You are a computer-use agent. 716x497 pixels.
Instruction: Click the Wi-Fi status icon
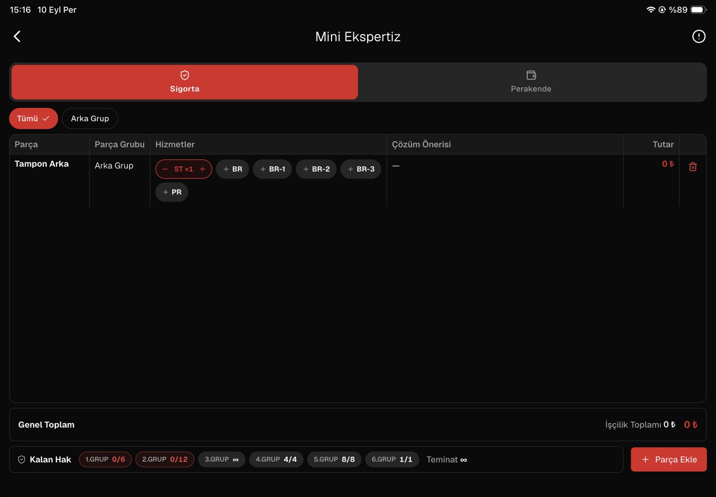pyautogui.click(x=651, y=10)
